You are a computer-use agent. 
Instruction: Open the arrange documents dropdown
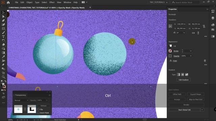[84, 2]
